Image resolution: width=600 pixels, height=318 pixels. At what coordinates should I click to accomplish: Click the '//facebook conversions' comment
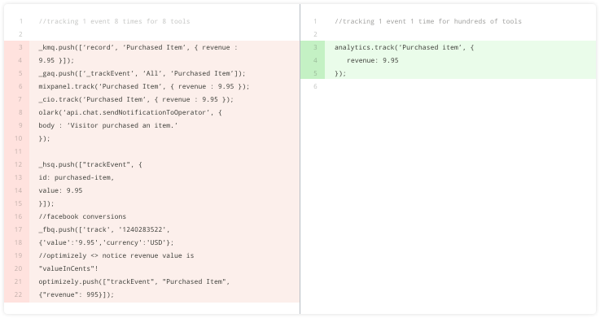(82, 216)
